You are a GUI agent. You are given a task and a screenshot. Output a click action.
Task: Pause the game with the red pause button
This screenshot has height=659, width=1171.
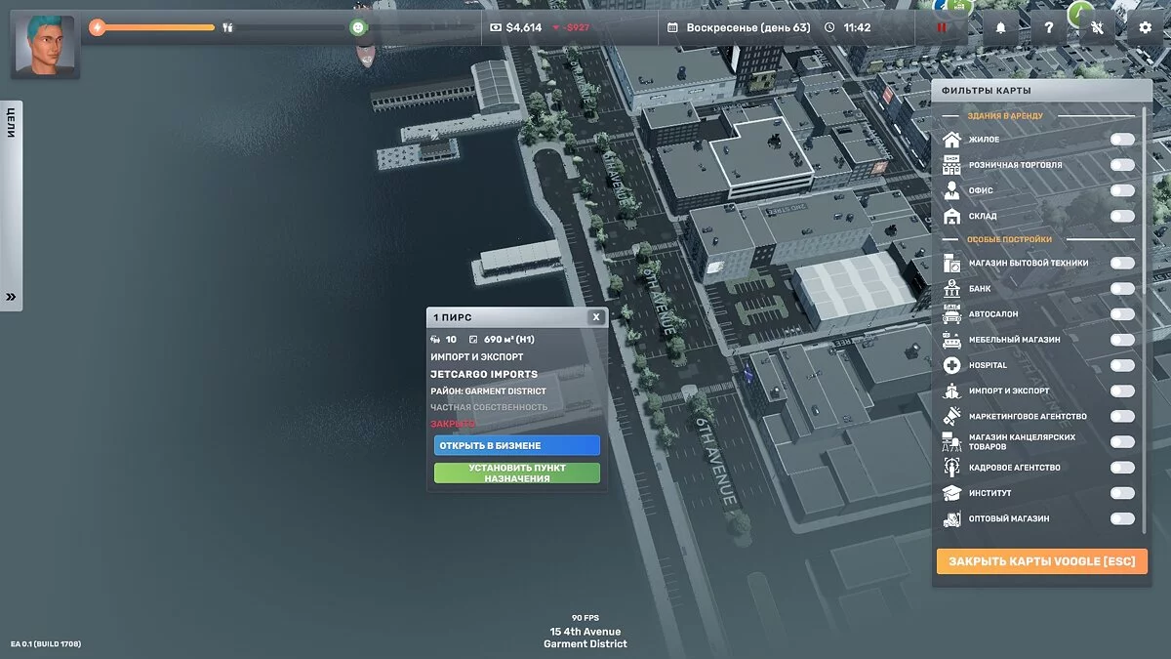(x=942, y=27)
